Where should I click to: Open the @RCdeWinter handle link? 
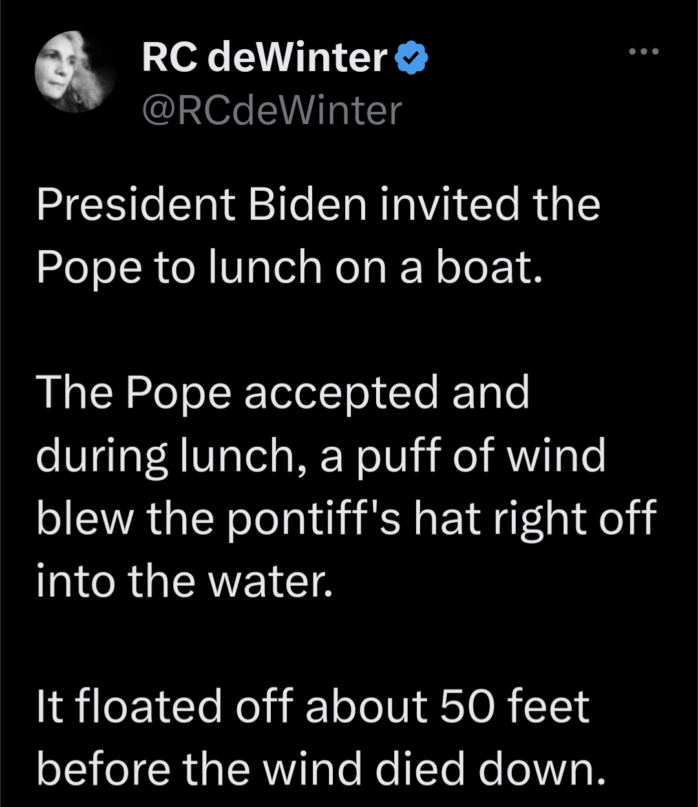click(271, 110)
